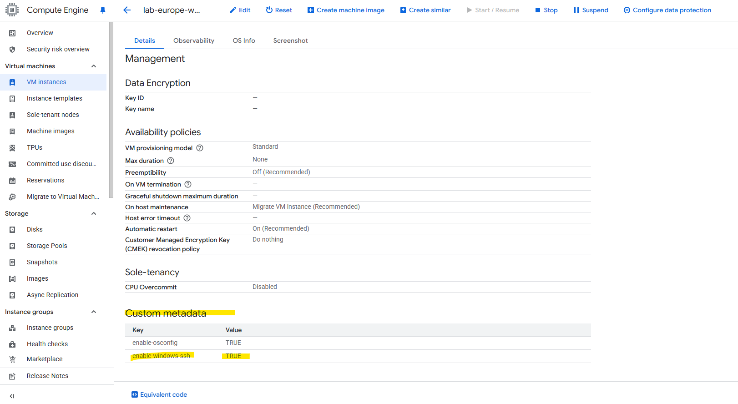This screenshot has height=404, width=738.
Task: Click the Compute Engine chip icon
Action: coord(12,10)
